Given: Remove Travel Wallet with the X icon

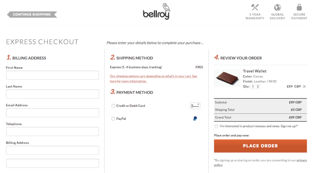Looking at the screenshot, I should (304, 86).
